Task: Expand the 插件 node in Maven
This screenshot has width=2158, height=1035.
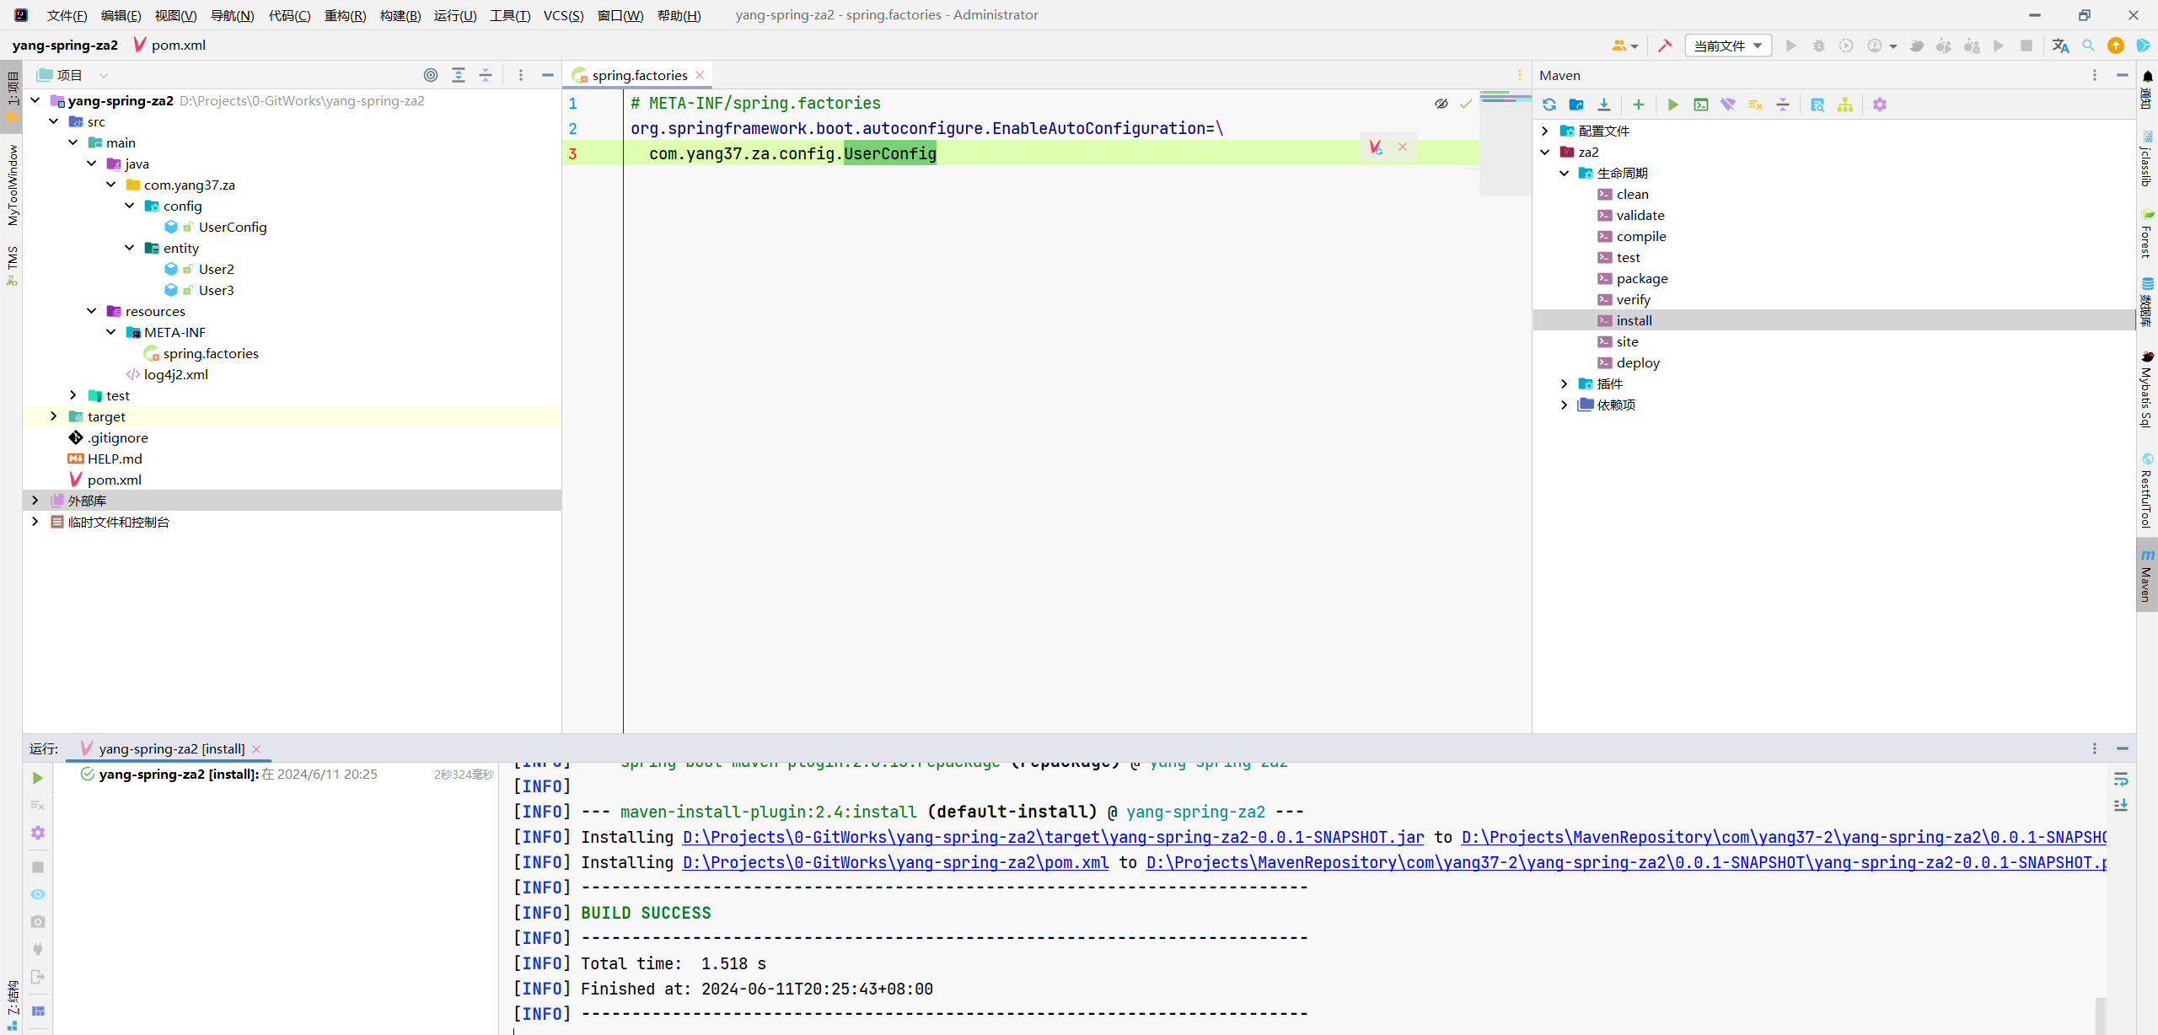Action: coord(1564,383)
